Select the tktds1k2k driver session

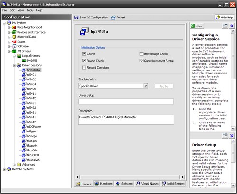click(34, 160)
